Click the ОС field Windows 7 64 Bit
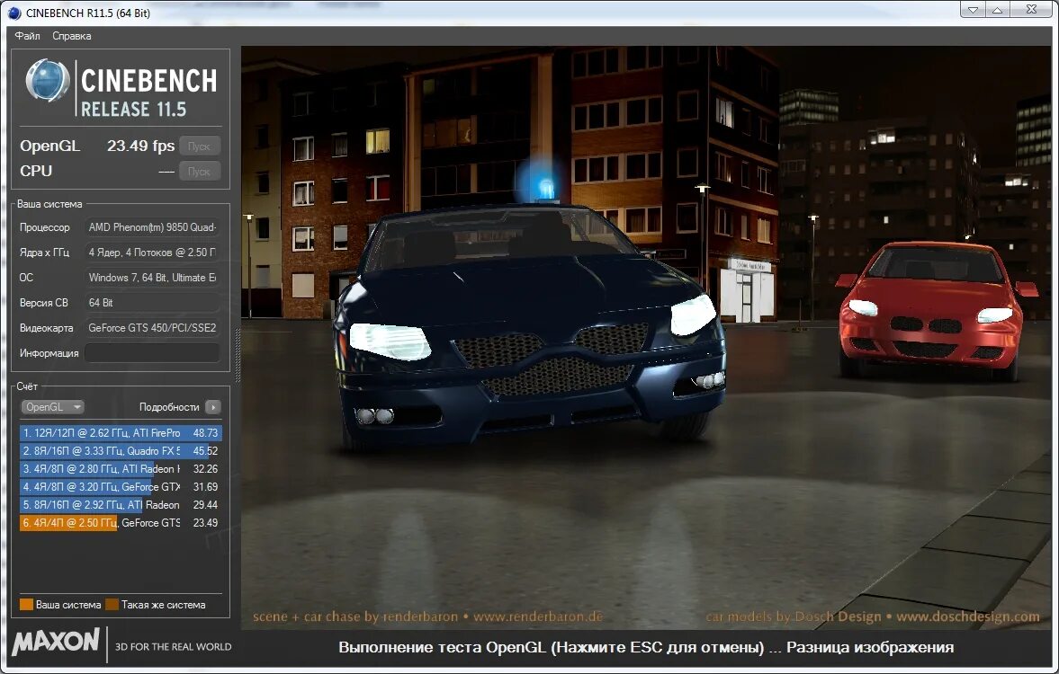The image size is (1059, 674). (152, 278)
